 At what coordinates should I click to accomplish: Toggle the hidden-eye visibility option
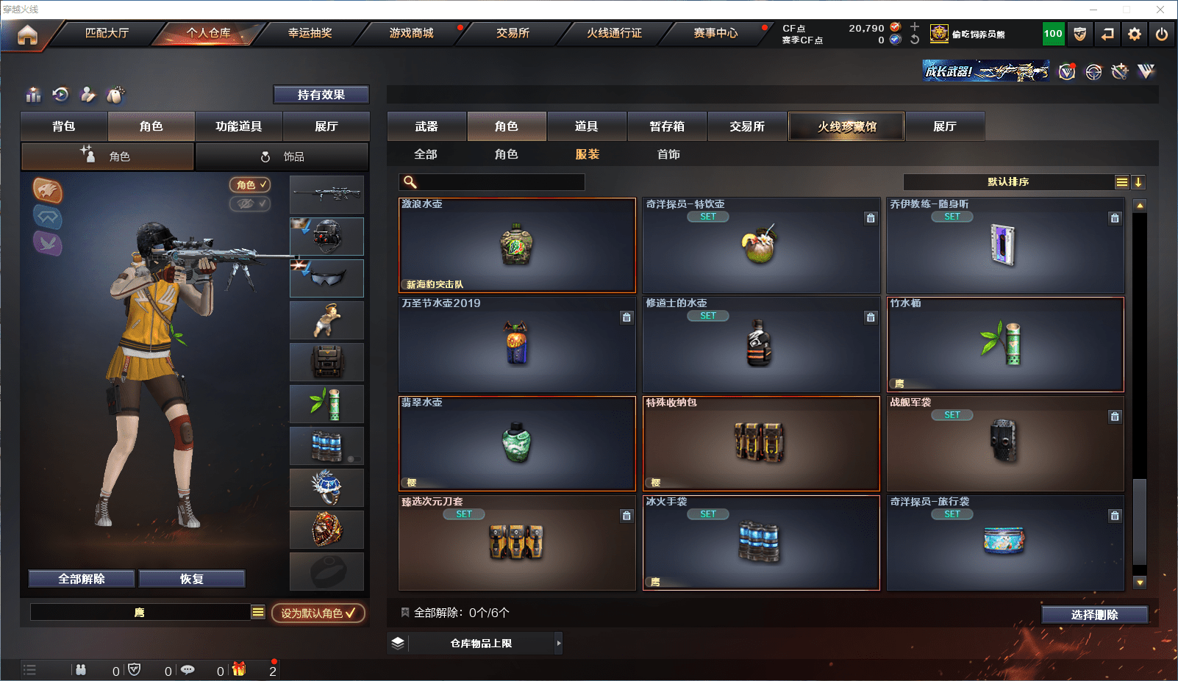click(x=250, y=203)
